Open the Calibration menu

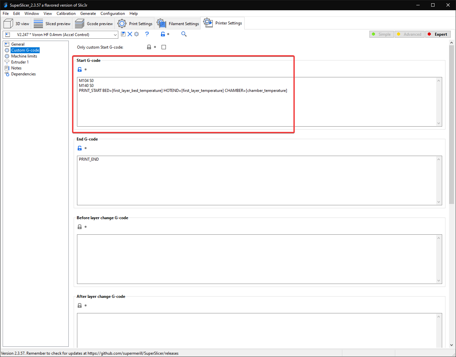[x=66, y=14]
